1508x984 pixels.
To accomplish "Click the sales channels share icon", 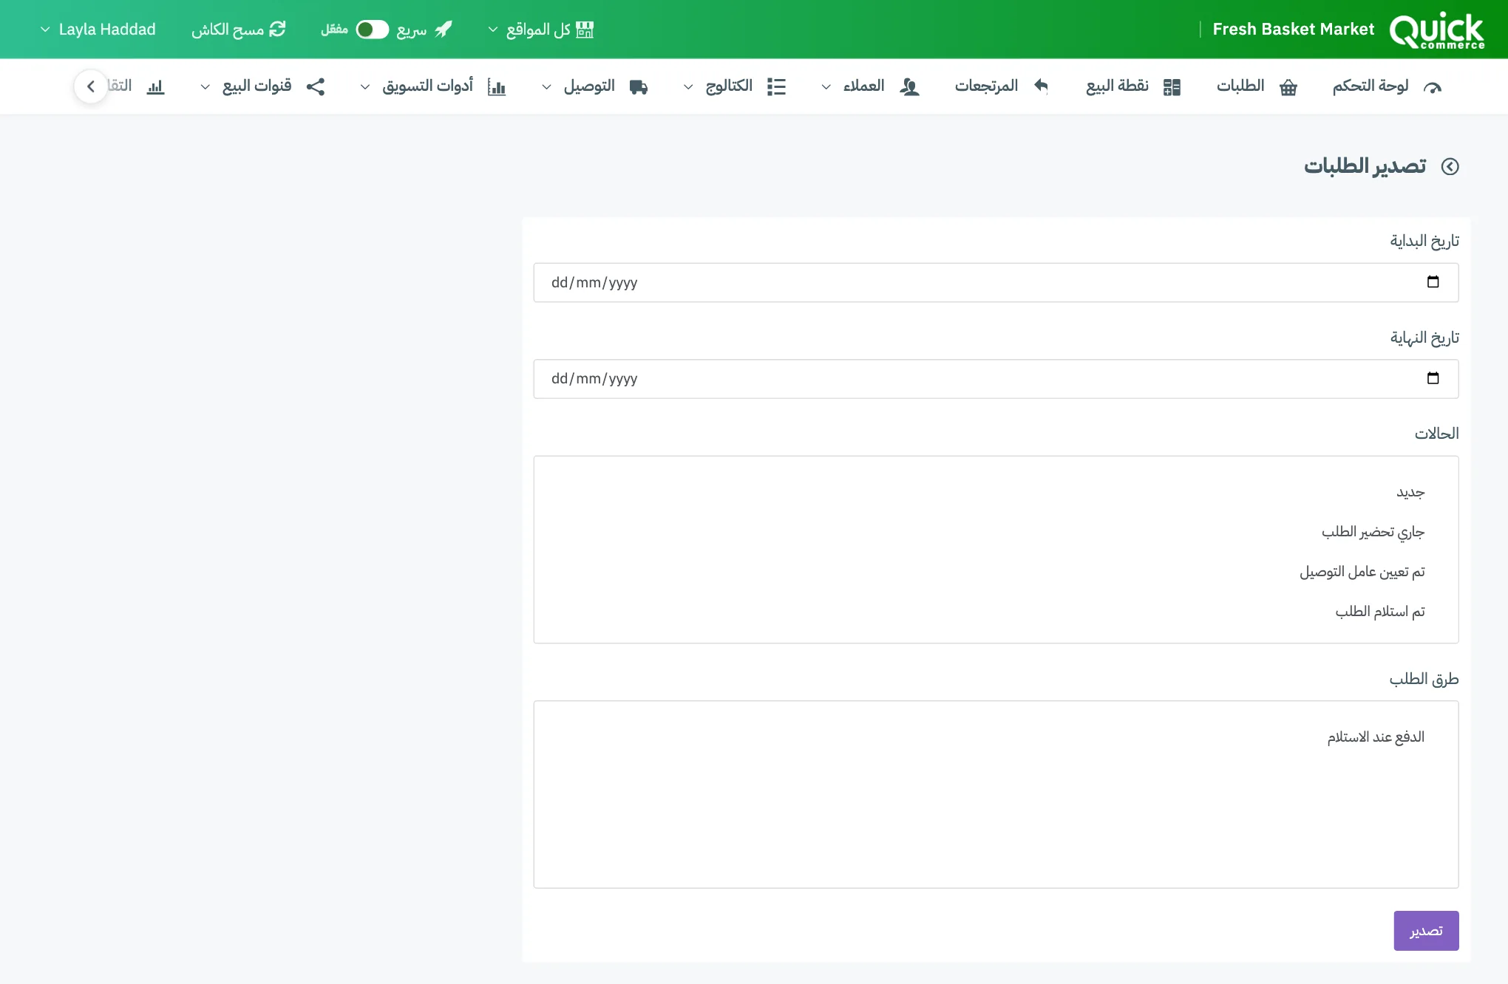I will (x=316, y=87).
